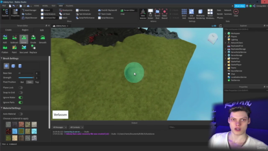Image resolution: width=268 pixels, height=151 pixels.
Task: Take a Screen Shot
Action: pos(157,14)
